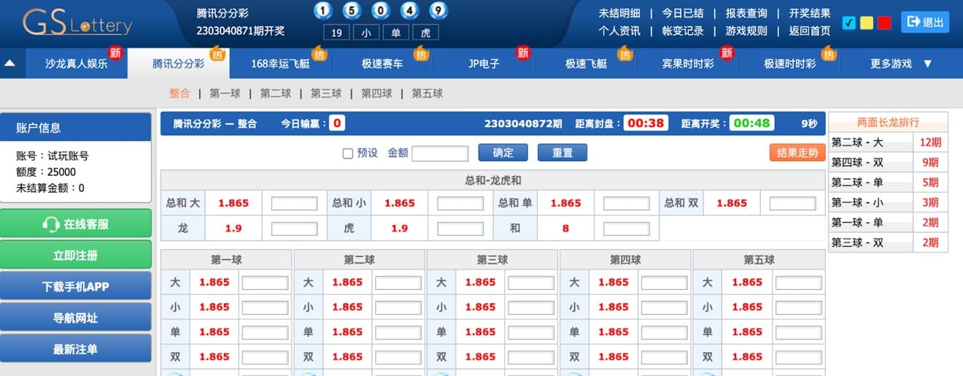
Task: Open the 沙龙真人娱乐 tab
Action: pos(77,64)
